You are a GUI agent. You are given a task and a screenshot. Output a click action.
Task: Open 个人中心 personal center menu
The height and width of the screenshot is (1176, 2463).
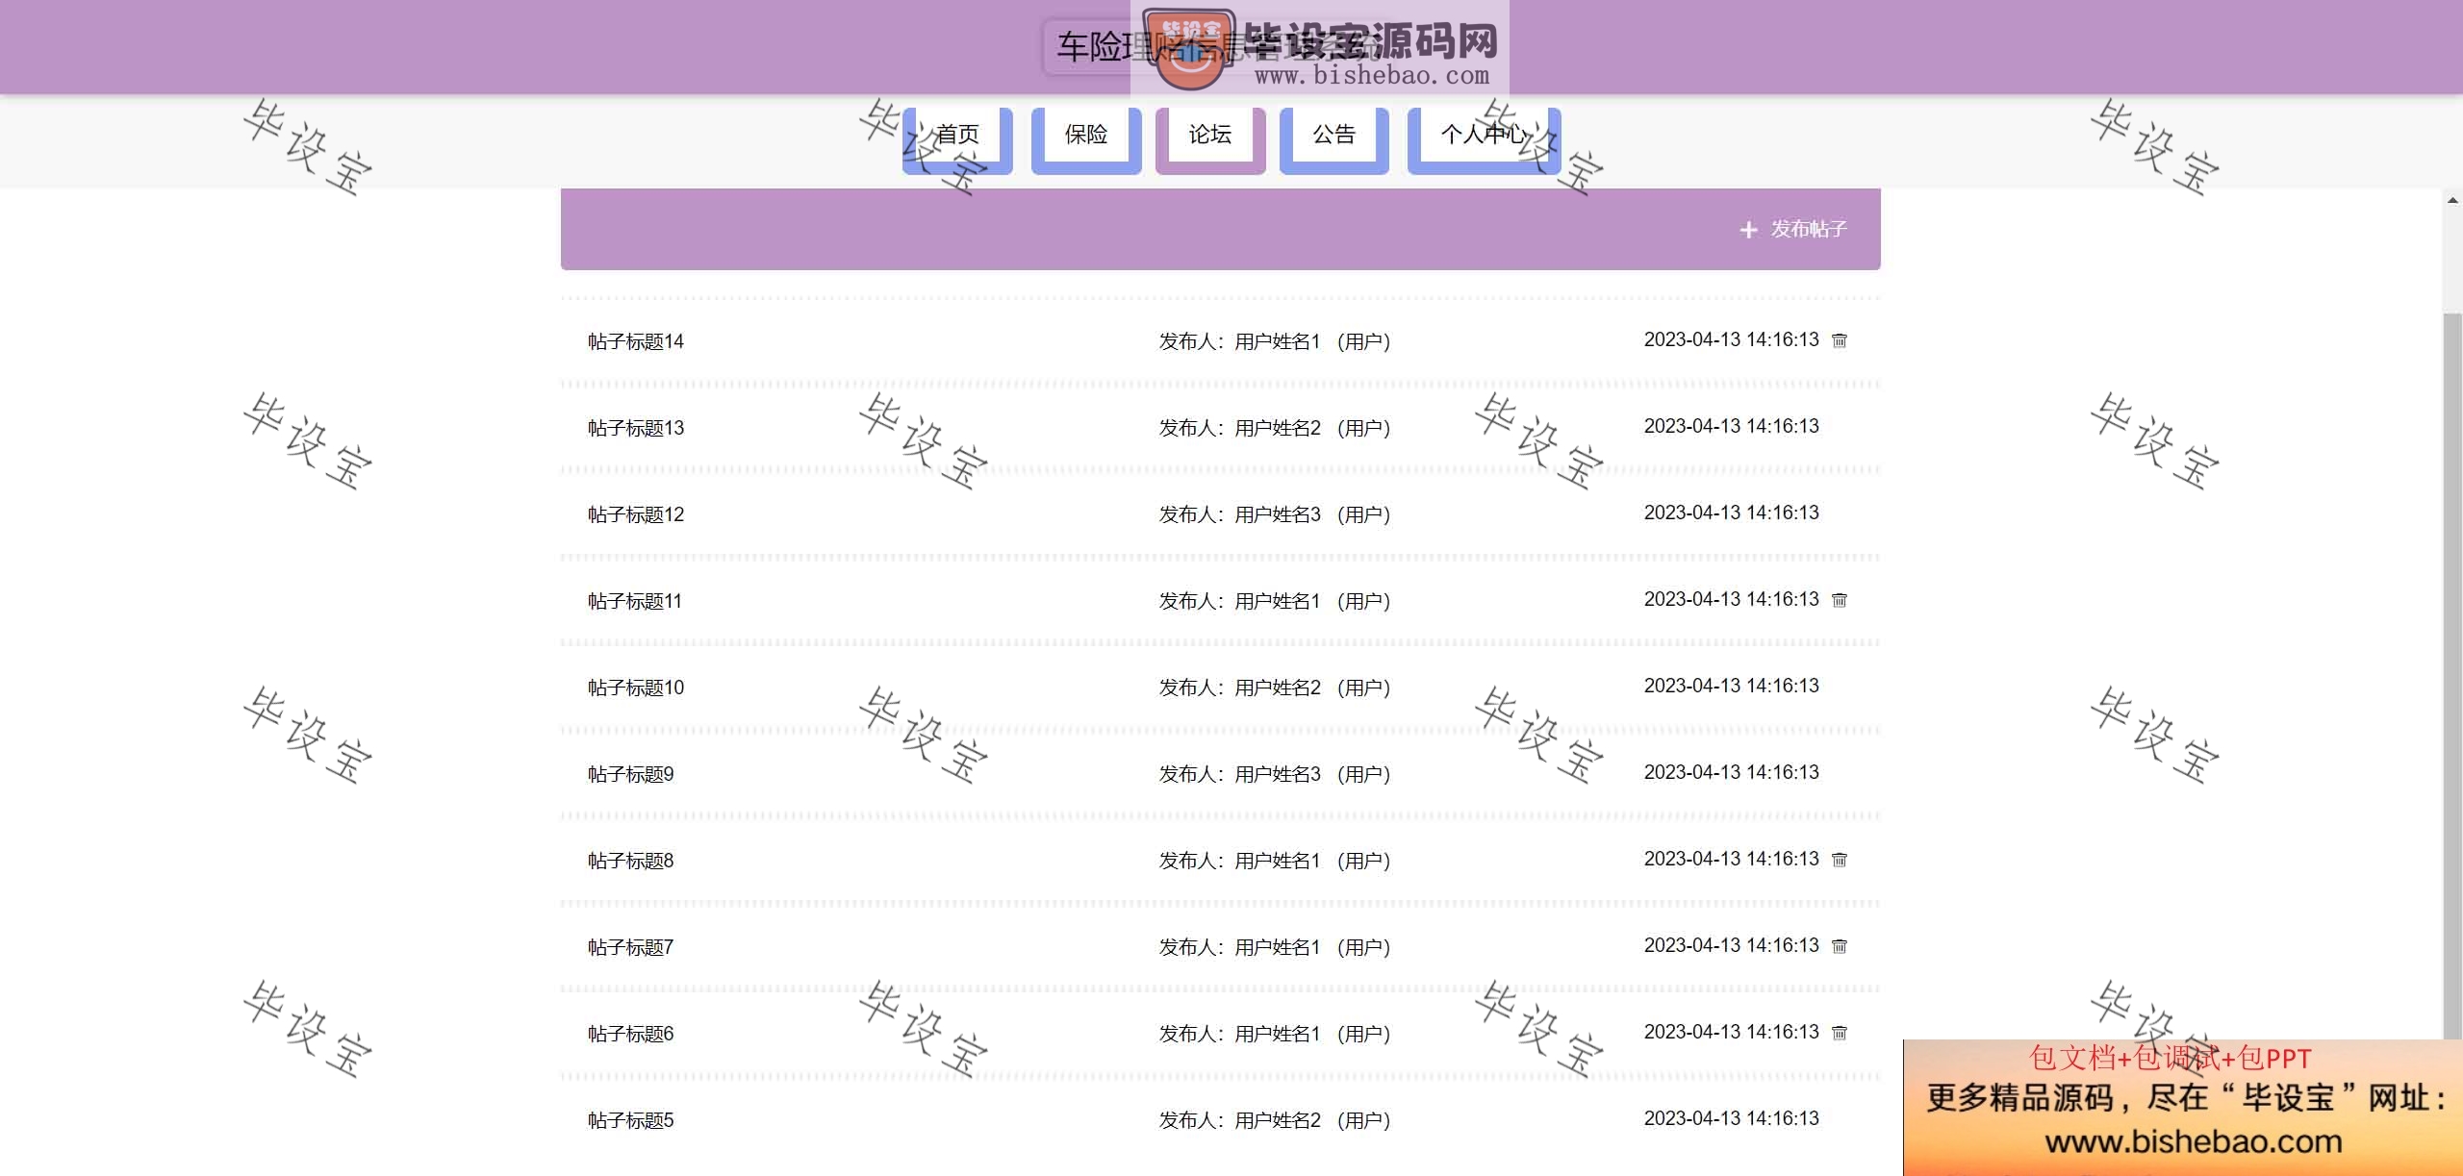coord(1483,135)
